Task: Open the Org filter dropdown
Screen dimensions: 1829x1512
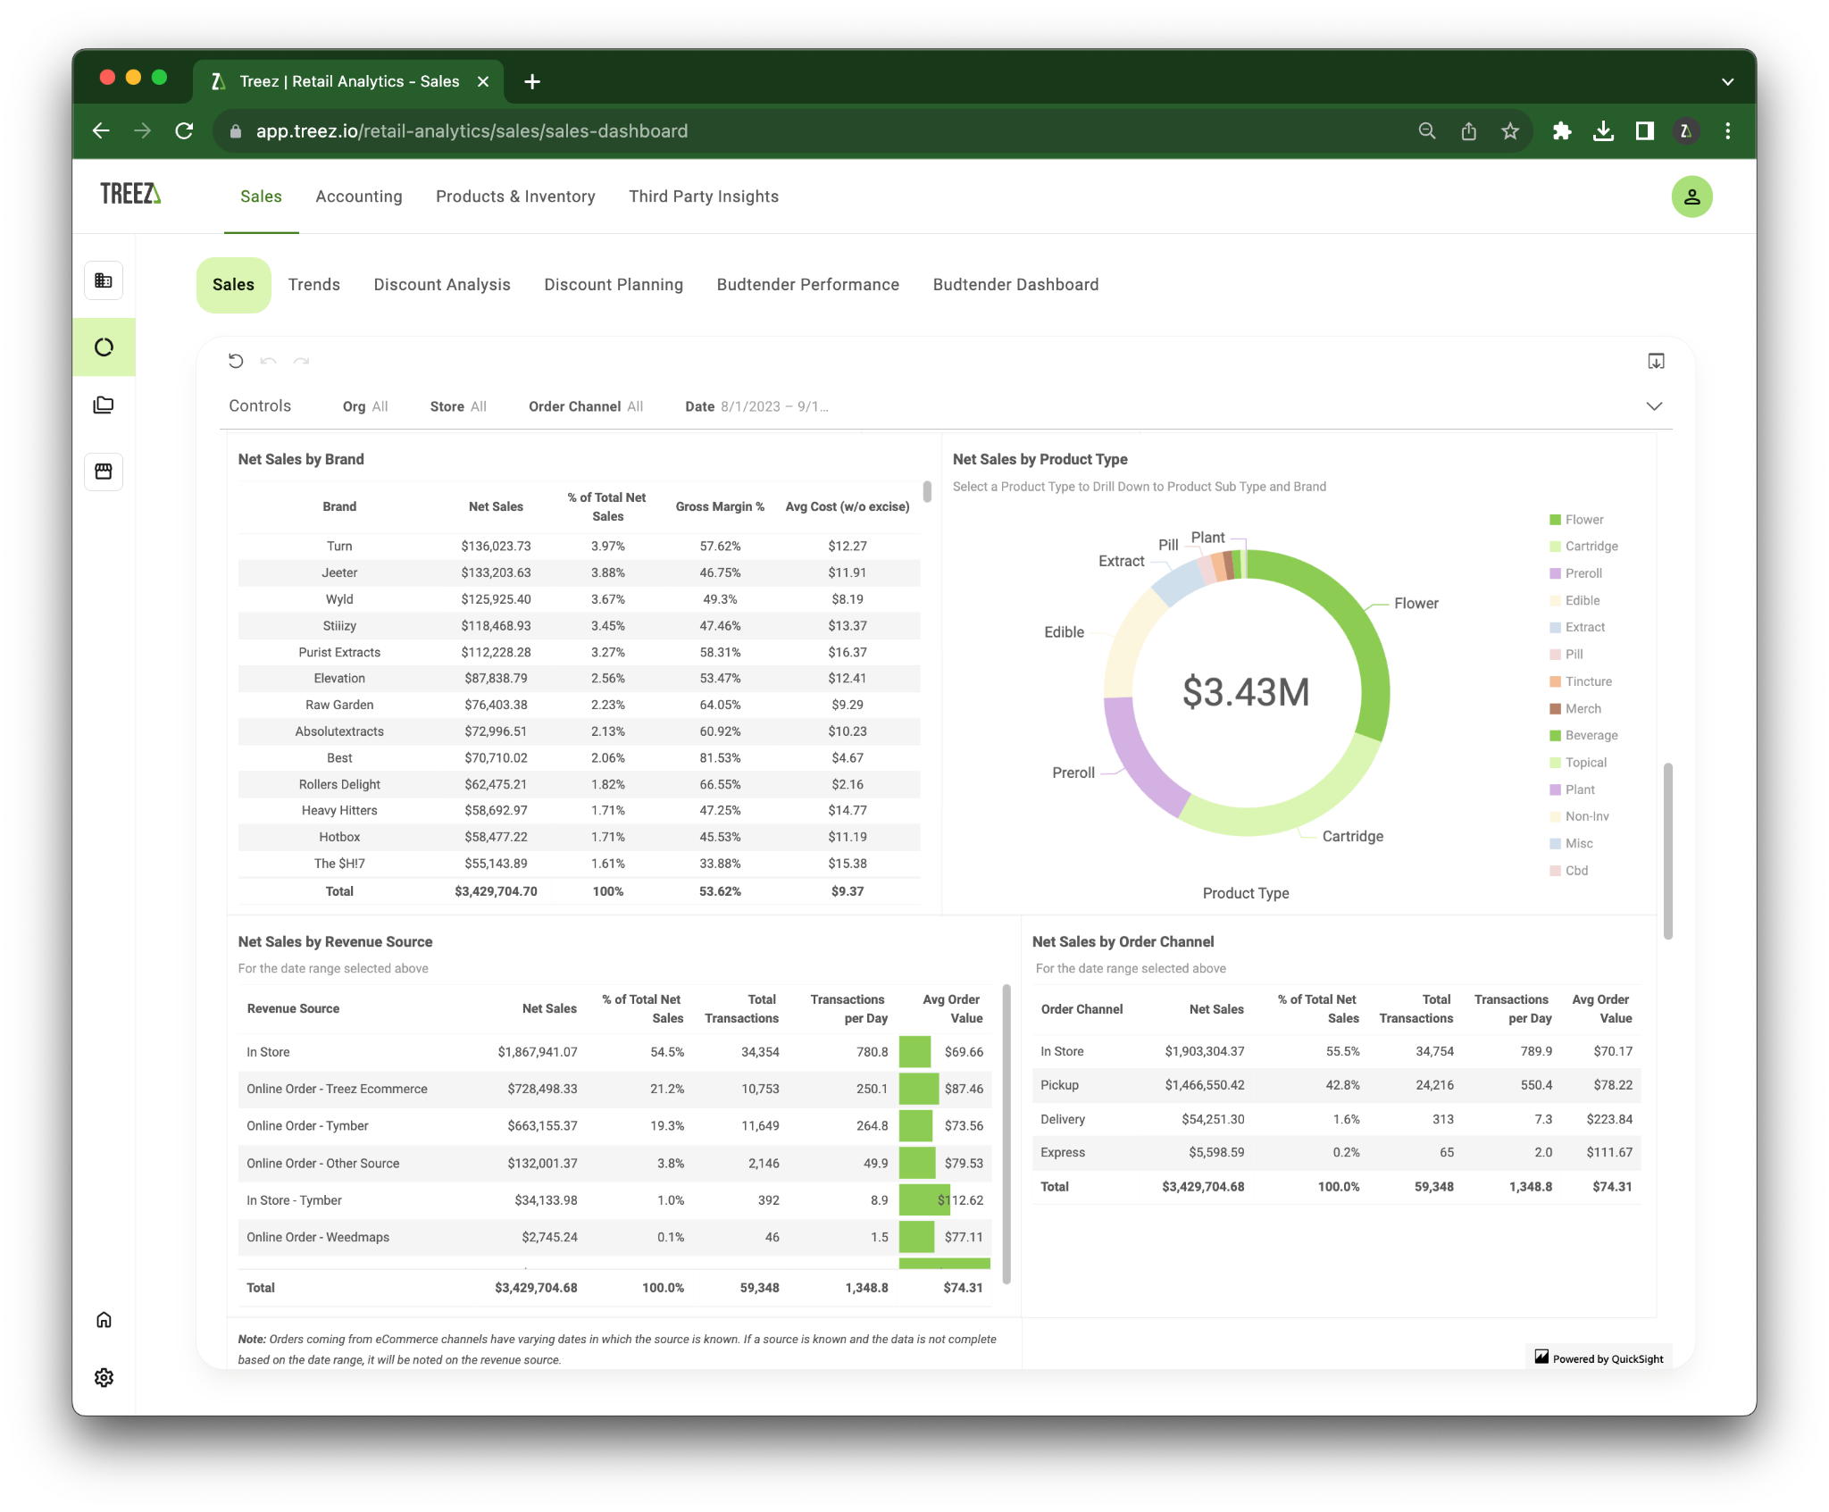Action: pyautogui.click(x=365, y=406)
